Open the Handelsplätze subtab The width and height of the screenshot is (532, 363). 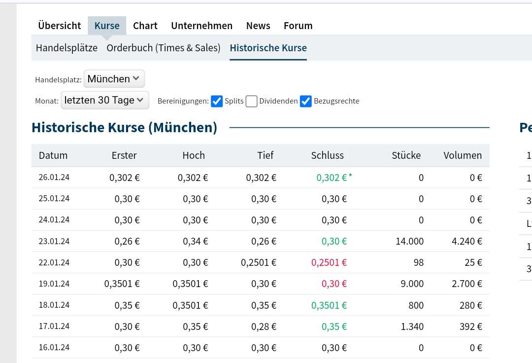66,47
